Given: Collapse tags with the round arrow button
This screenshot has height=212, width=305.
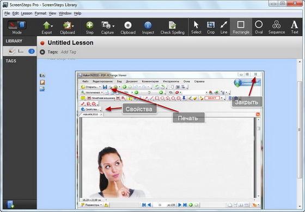Looking at the screenshot, I should tap(42, 52).
